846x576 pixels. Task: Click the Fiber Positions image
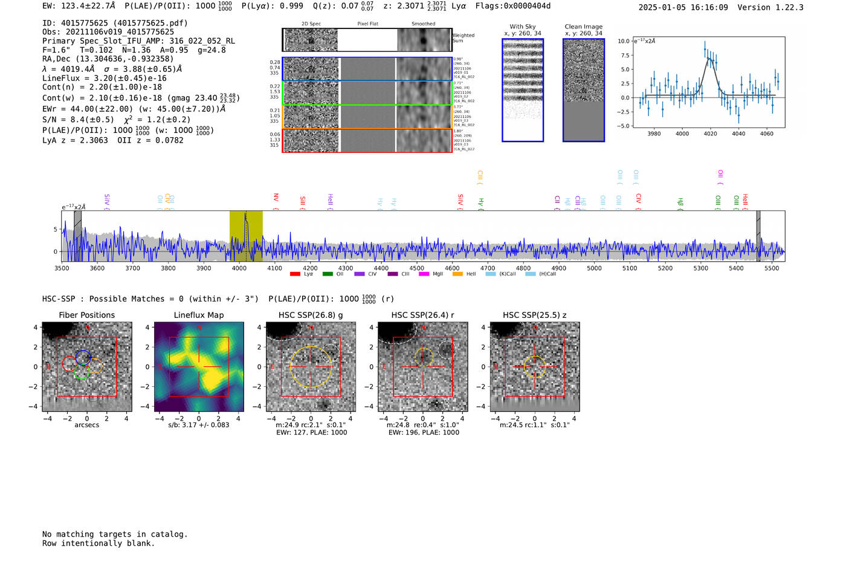tap(87, 367)
